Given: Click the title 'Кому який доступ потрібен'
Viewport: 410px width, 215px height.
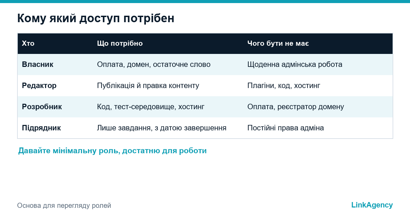Looking at the screenshot, I should click(x=96, y=18).
